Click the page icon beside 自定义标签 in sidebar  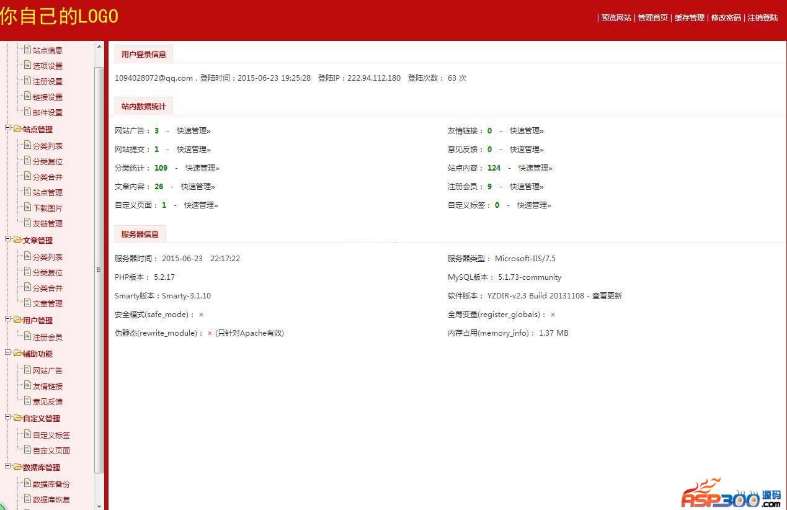27,434
